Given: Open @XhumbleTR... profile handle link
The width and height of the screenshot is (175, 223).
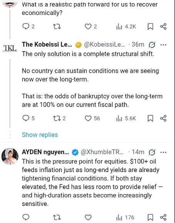Looking at the screenshot, I should (102, 152).
